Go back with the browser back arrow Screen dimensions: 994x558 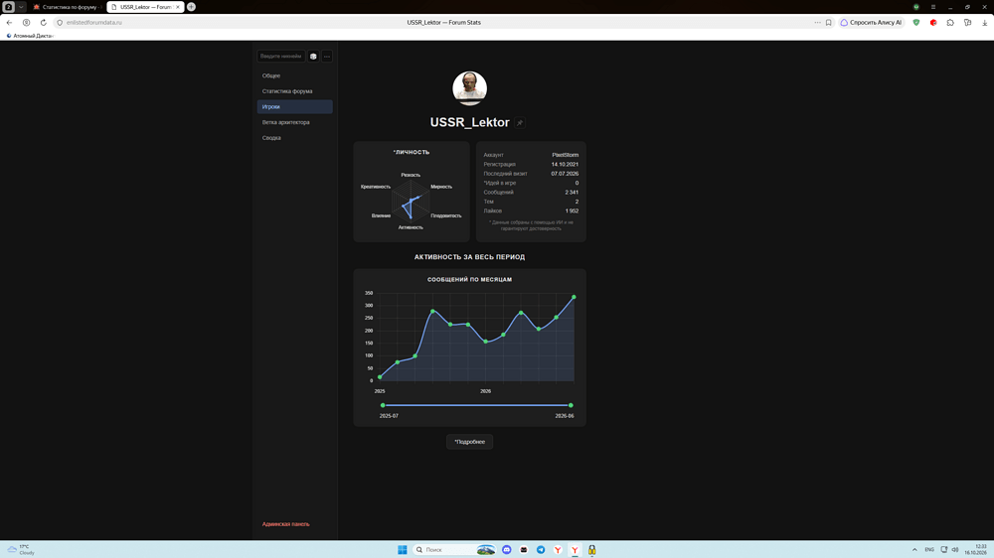[x=10, y=22]
